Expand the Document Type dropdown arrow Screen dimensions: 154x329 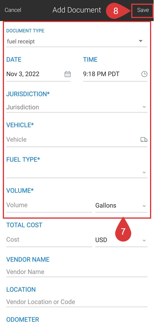[x=141, y=41]
